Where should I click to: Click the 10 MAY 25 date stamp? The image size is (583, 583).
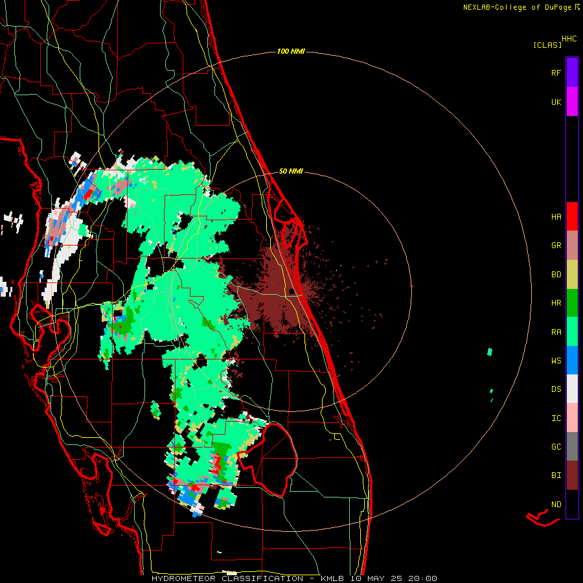click(376, 578)
